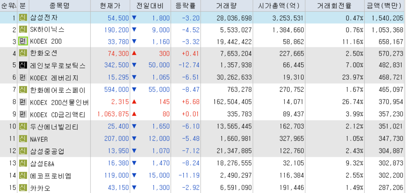
Task: Click the red up arrow in 한화오션 row
Action: (134, 53)
